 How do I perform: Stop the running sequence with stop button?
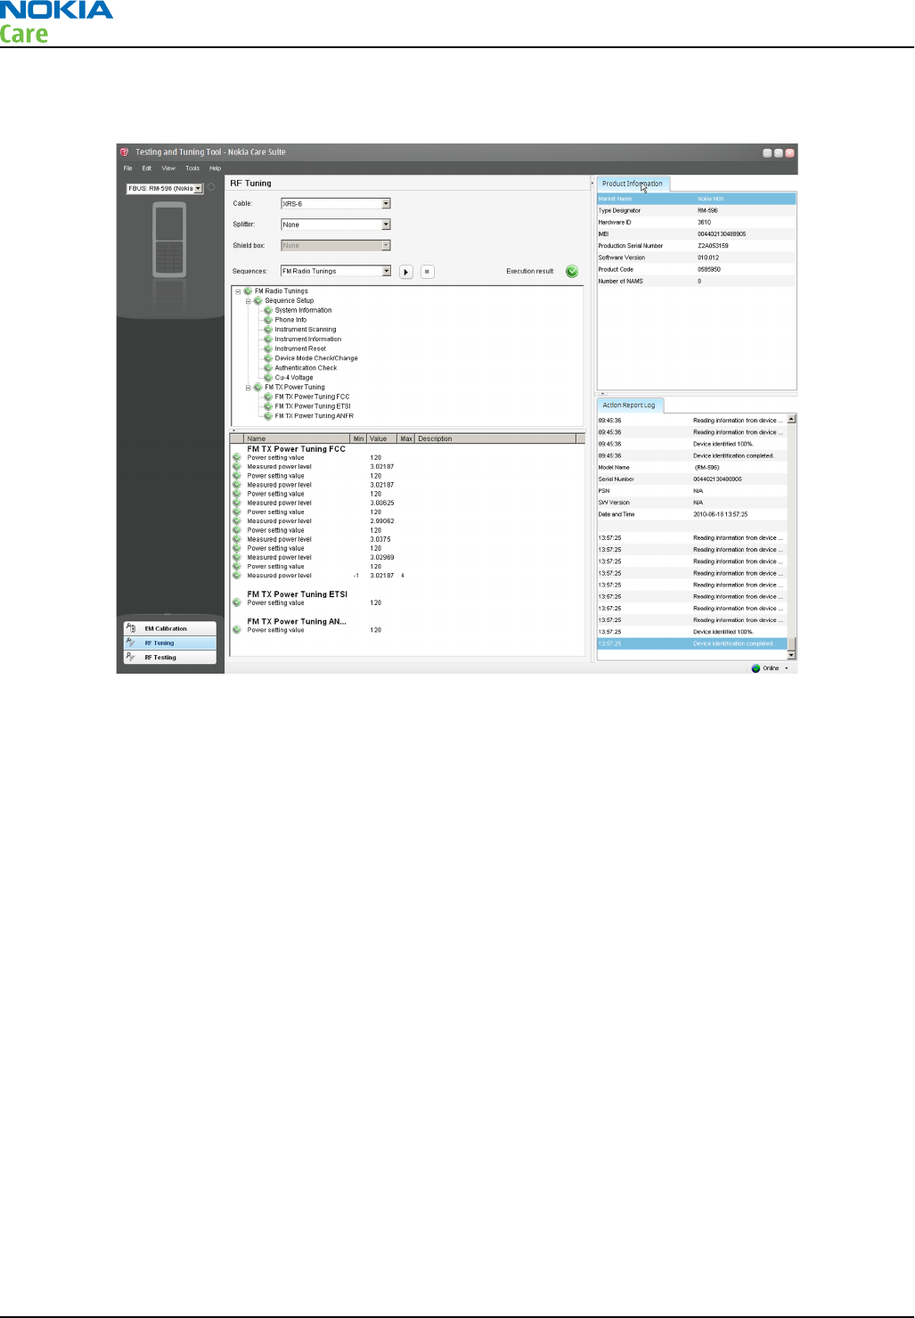click(428, 272)
